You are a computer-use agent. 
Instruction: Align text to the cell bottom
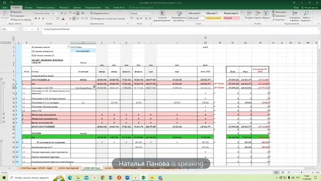[x=78, y=14]
